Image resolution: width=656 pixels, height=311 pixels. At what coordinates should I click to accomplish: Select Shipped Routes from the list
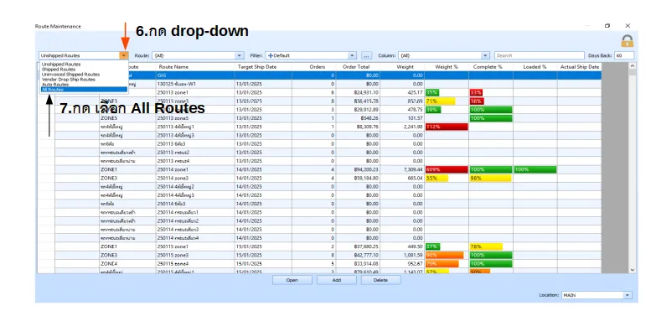pos(59,70)
